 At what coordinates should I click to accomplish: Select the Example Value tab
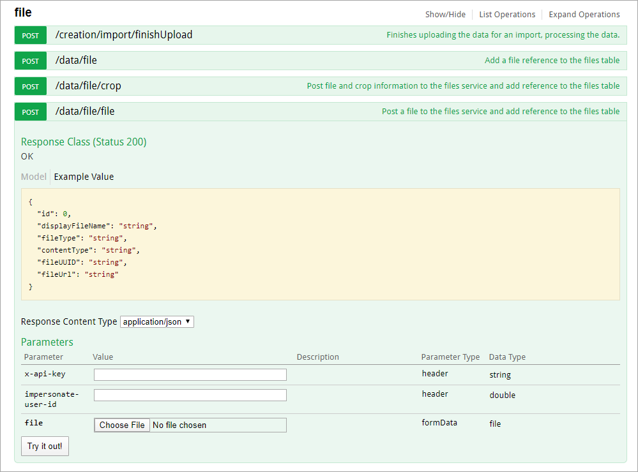pyautogui.click(x=84, y=177)
